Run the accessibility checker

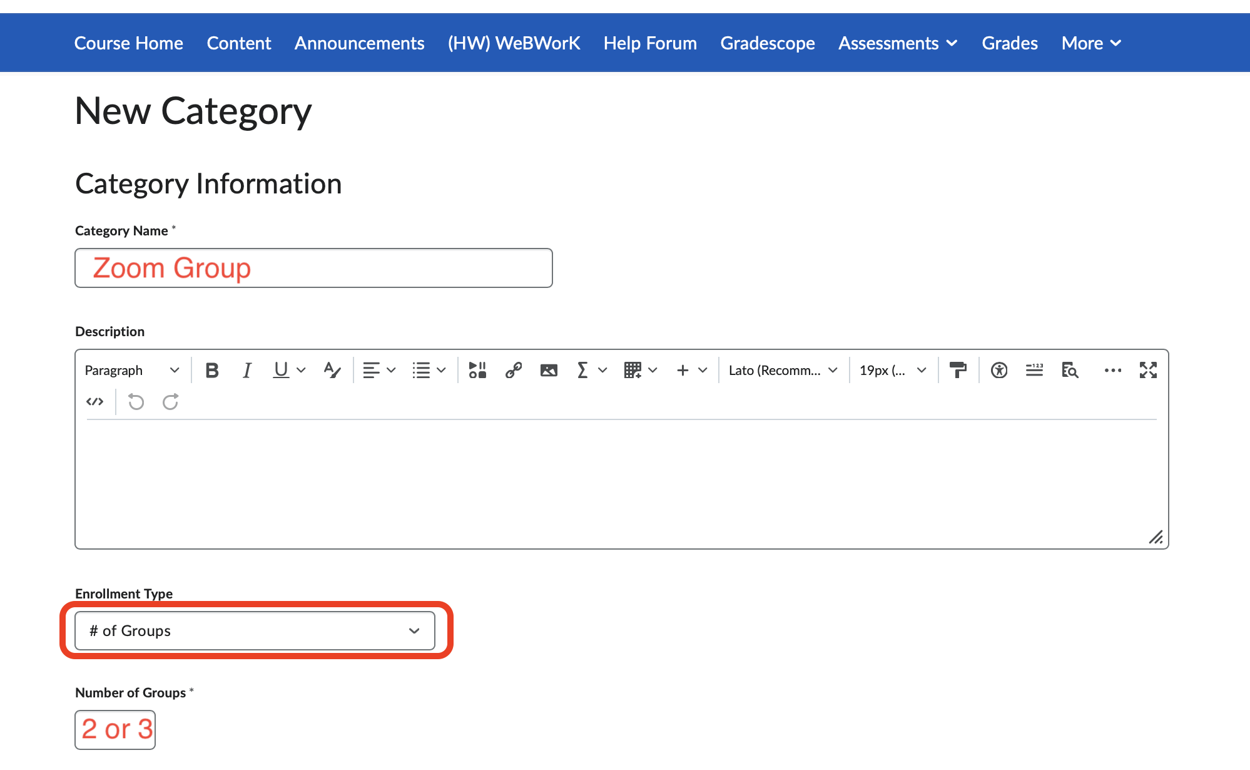pyautogui.click(x=999, y=371)
